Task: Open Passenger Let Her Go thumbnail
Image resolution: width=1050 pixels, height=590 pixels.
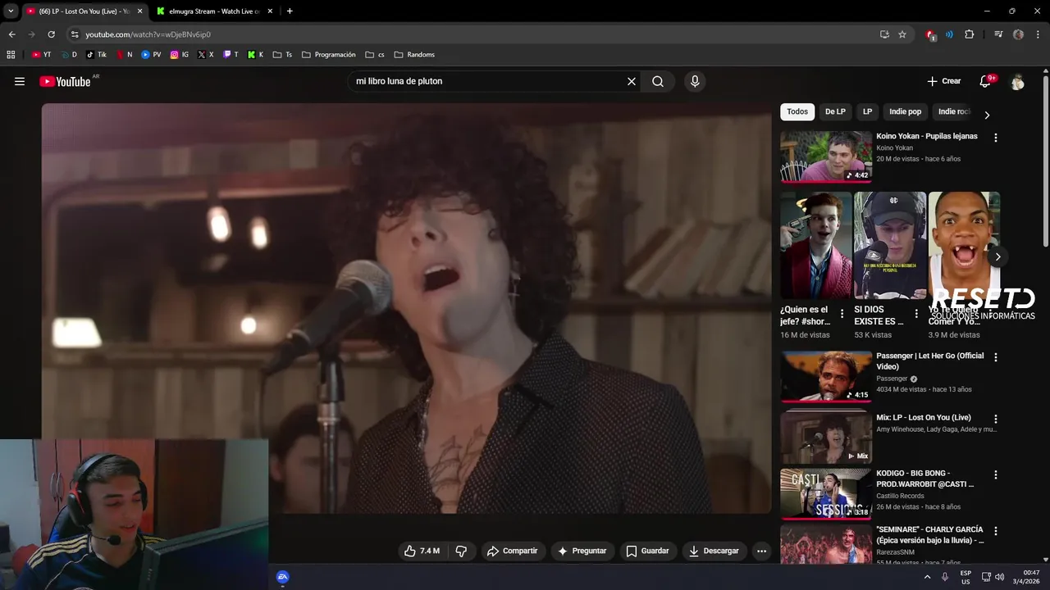Action: click(x=826, y=376)
